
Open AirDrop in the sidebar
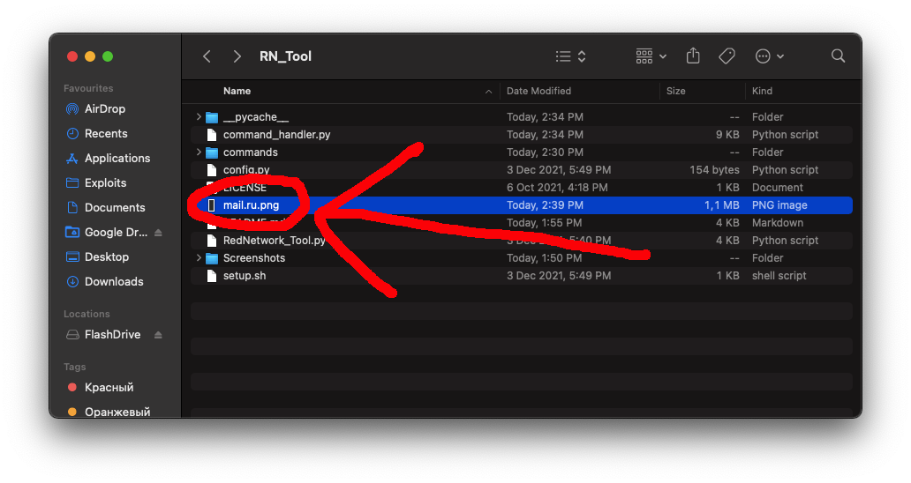[104, 109]
